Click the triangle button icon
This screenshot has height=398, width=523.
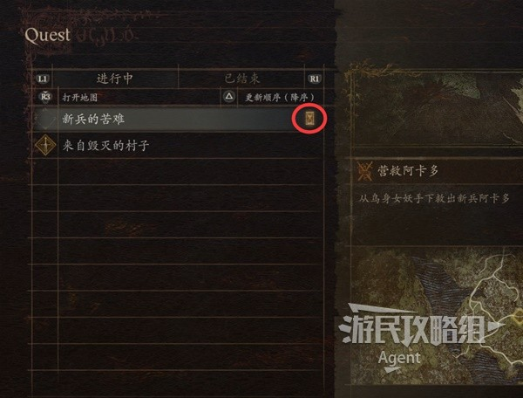(228, 97)
